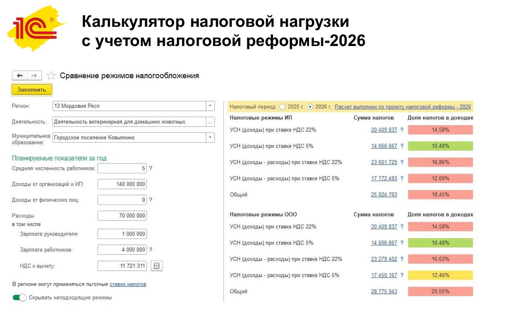This screenshot has width=521, height=319.
Task: Show help for ООО доходы-расходы НДС 5%
Action: [401, 275]
